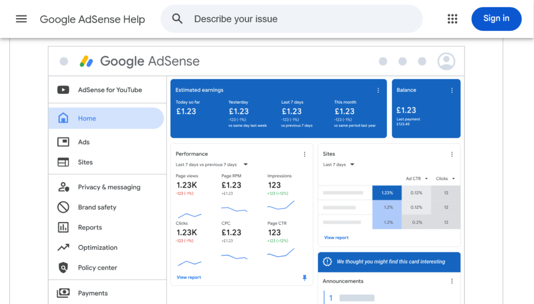Click the Balance £1.23 amount
This screenshot has width=534, height=304.
[x=406, y=111]
